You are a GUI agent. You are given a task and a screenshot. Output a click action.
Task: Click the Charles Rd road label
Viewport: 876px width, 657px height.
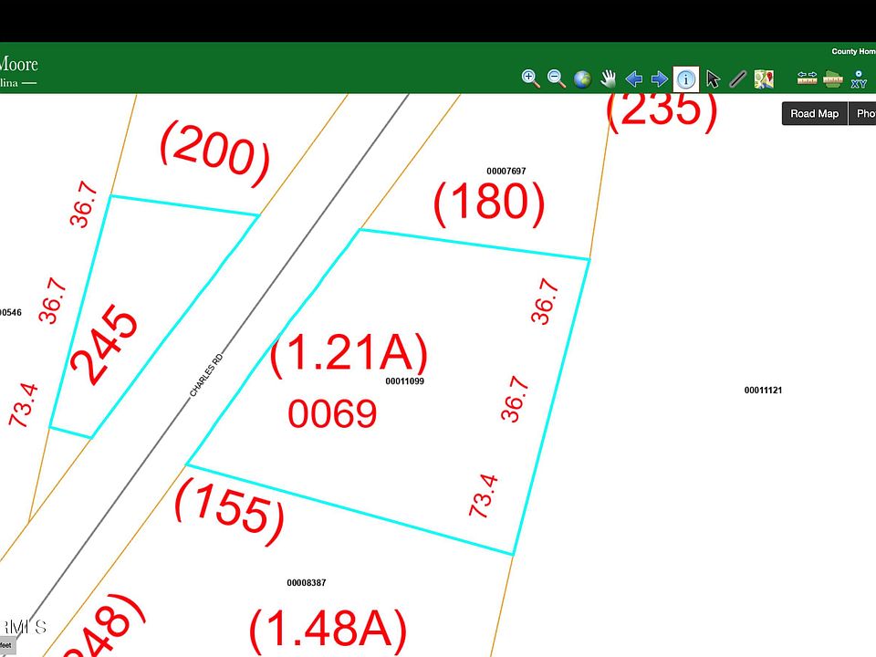[206, 376]
